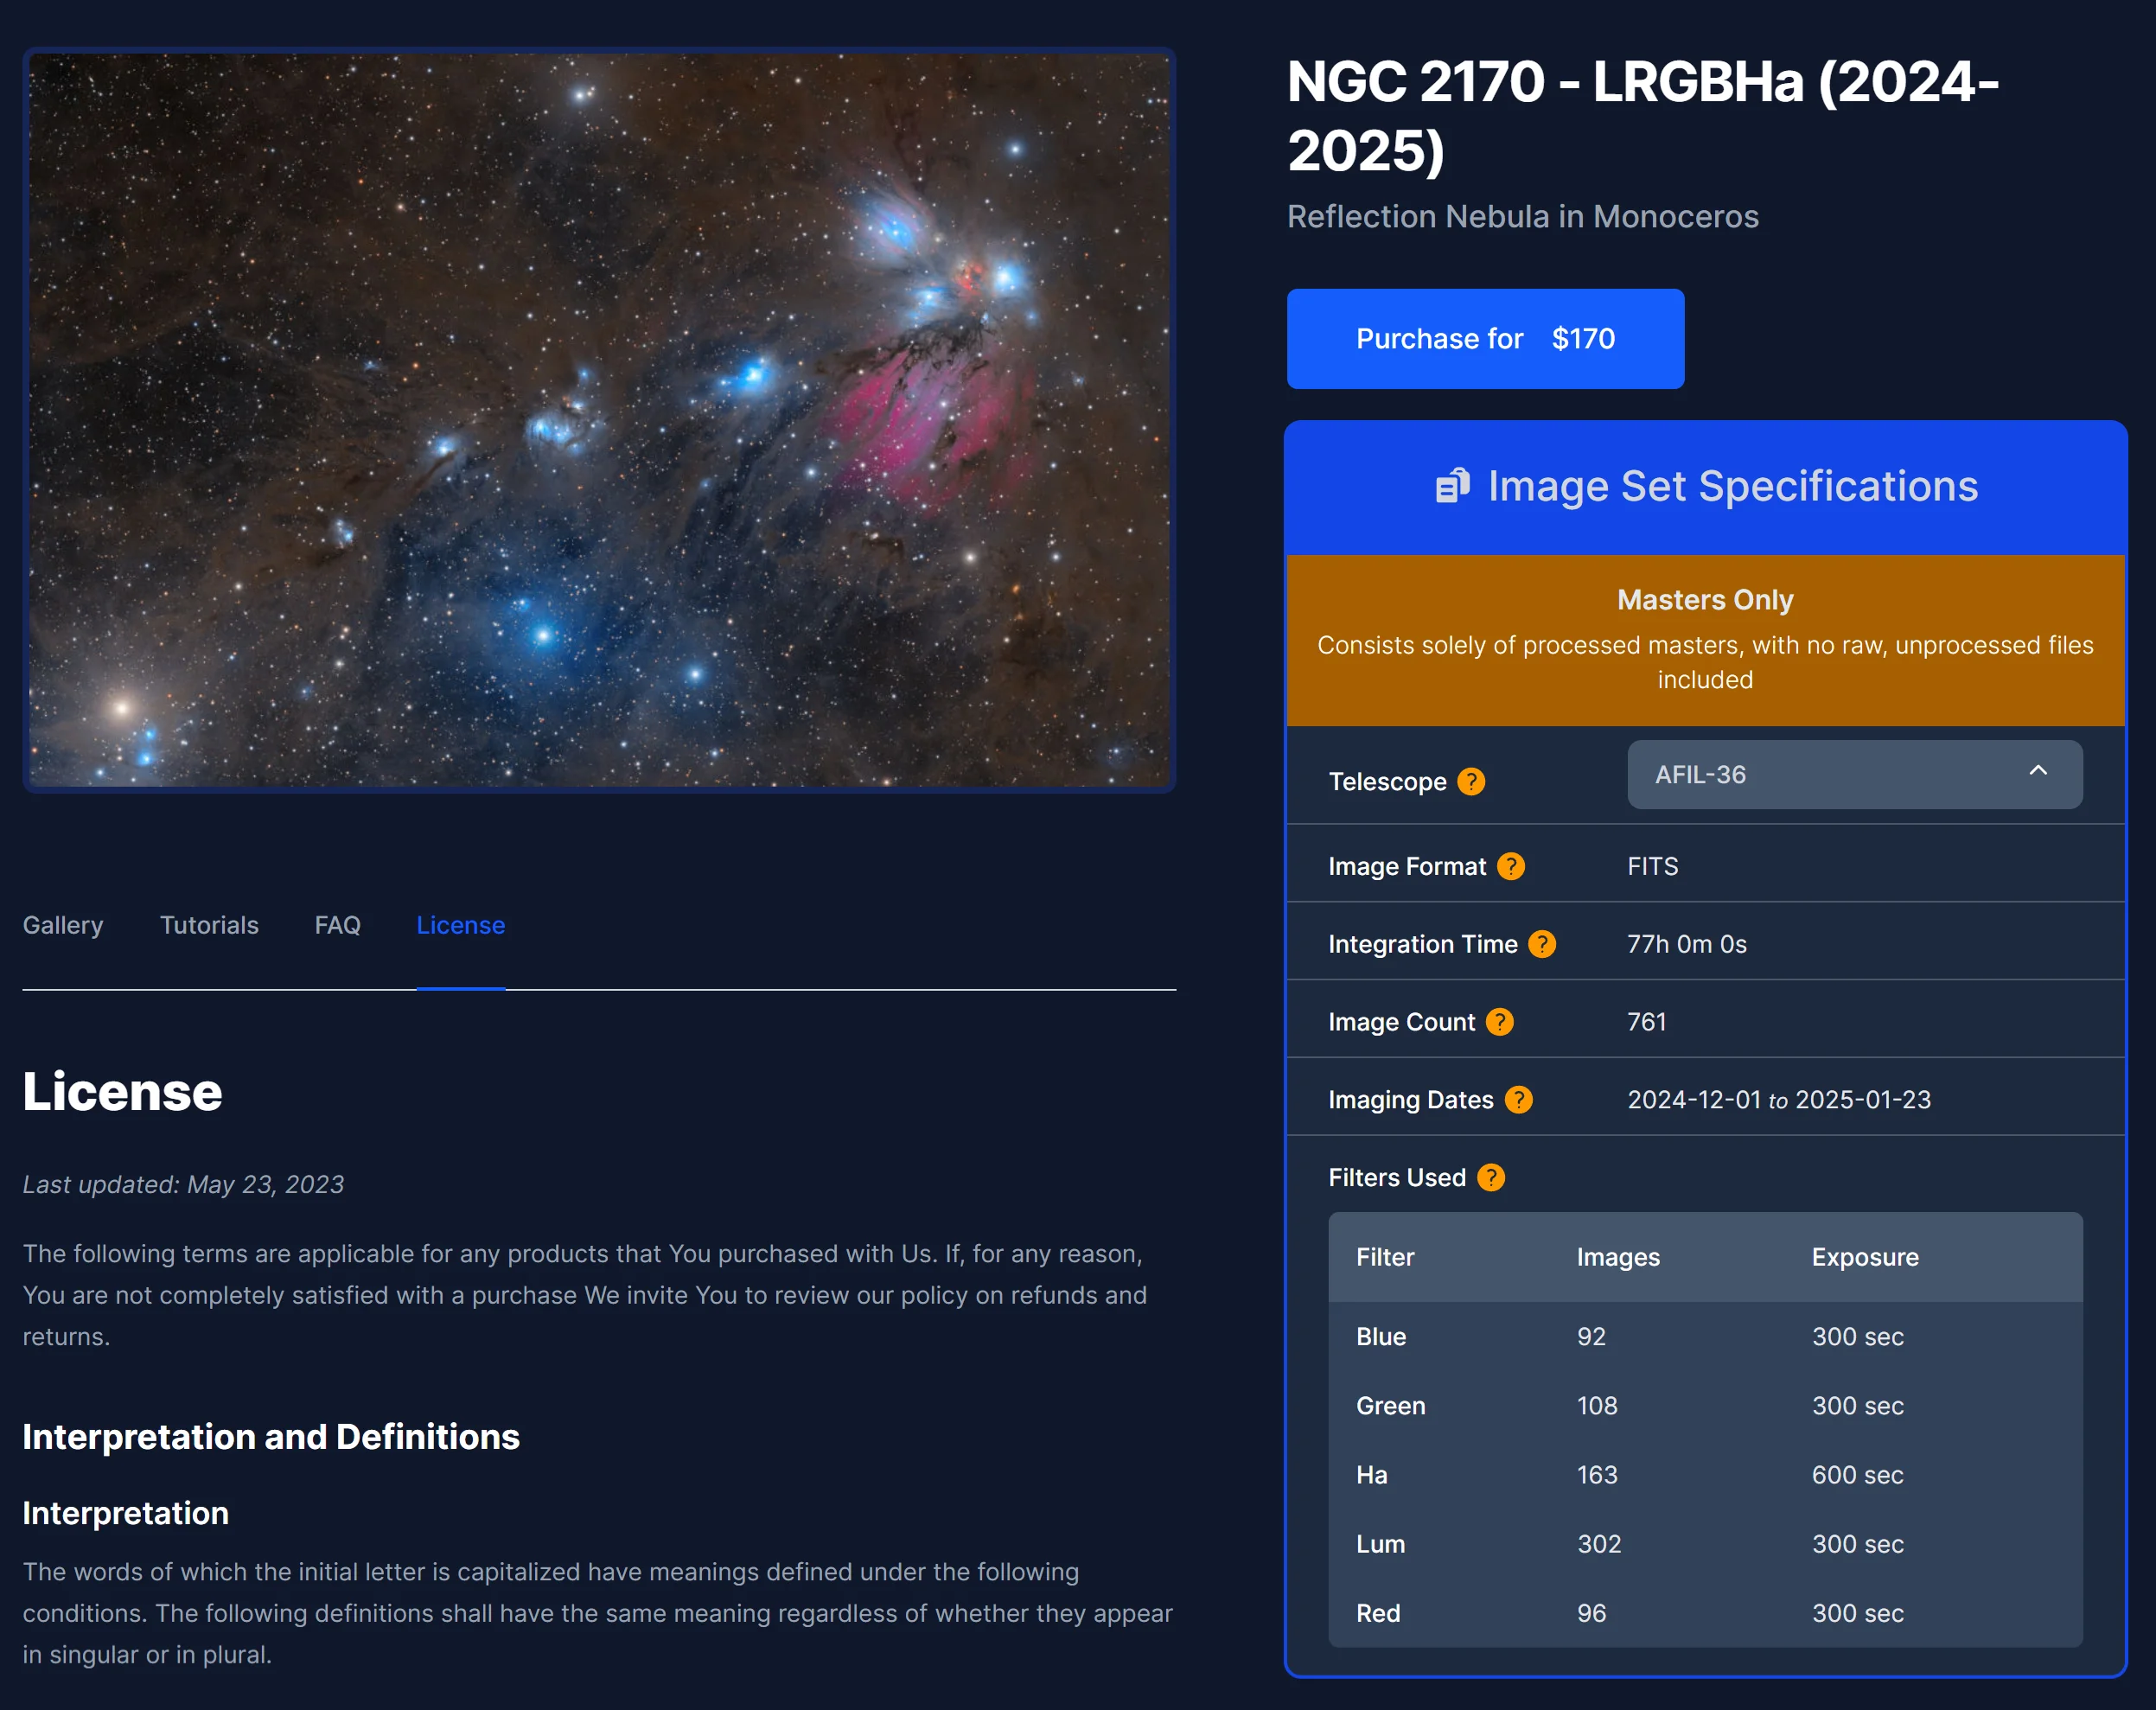Switch to the Gallery tab
This screenshot has height=1710, width=2156.
click(x=63, y=925)
